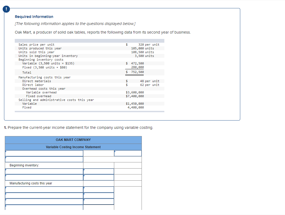This screenshot has width=285, height=215.
Task: Click the third amount cell under Manufacturing costs this year
Action: coord(99,202)
